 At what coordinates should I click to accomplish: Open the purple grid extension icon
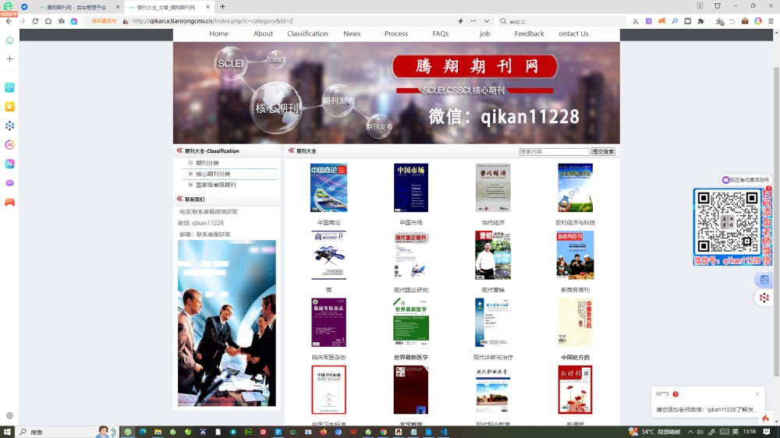649,21
